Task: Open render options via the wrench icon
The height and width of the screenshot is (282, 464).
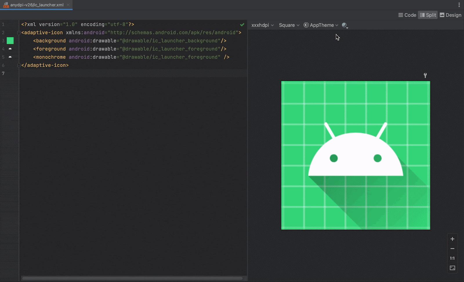Action: tap(425, 75)
